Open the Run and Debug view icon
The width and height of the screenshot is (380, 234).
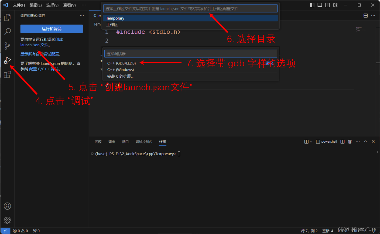pyautogui.click(x=7, y=60)
